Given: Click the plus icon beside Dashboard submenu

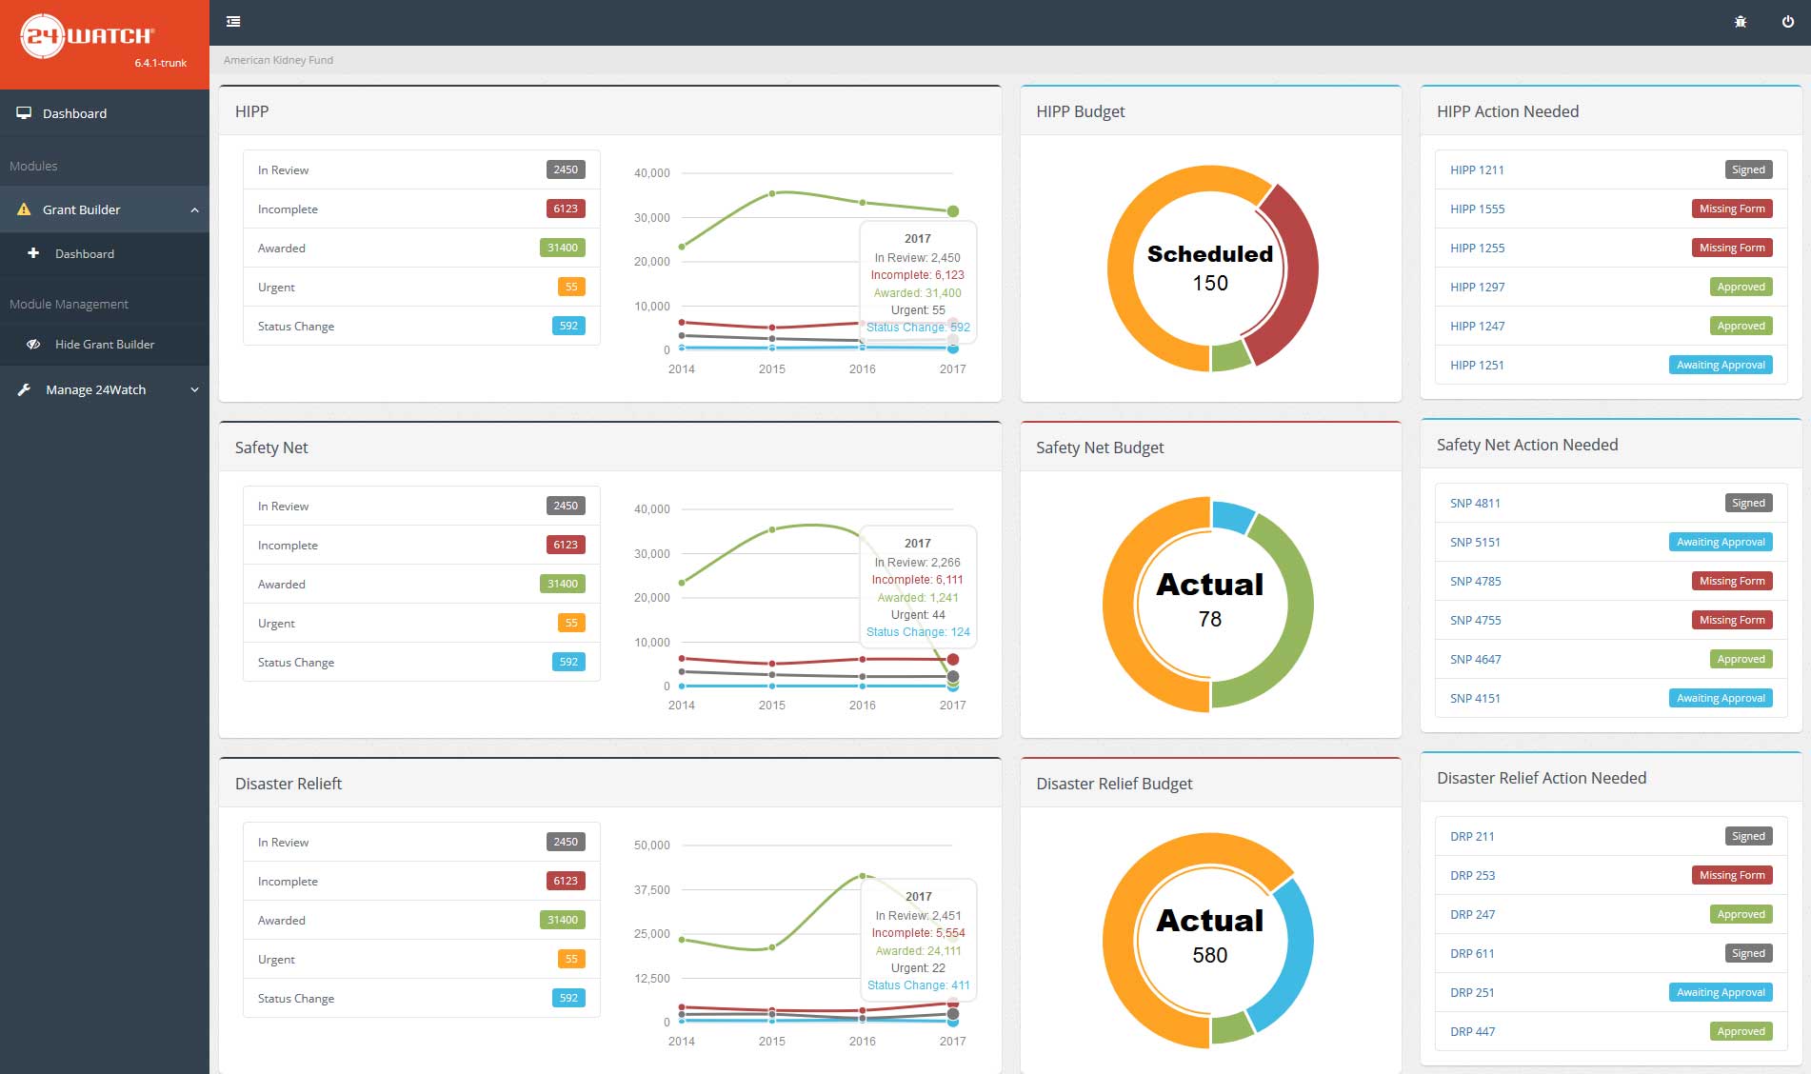Looking at the screenshot, I should click(x=33, y=253).
